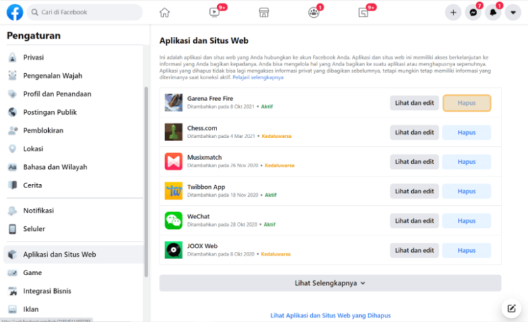This screenshot has width=528, height=322.
Task: Open the Marketplace store icon
Action: point(263,13)
